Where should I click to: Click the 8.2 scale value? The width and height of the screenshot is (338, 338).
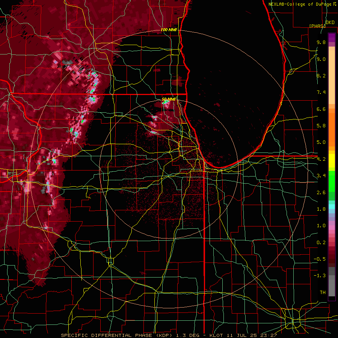click(x=321, y=75)
